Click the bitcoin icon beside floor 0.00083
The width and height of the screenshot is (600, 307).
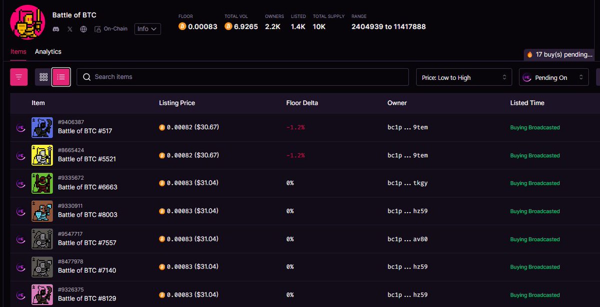pos(182,26)
